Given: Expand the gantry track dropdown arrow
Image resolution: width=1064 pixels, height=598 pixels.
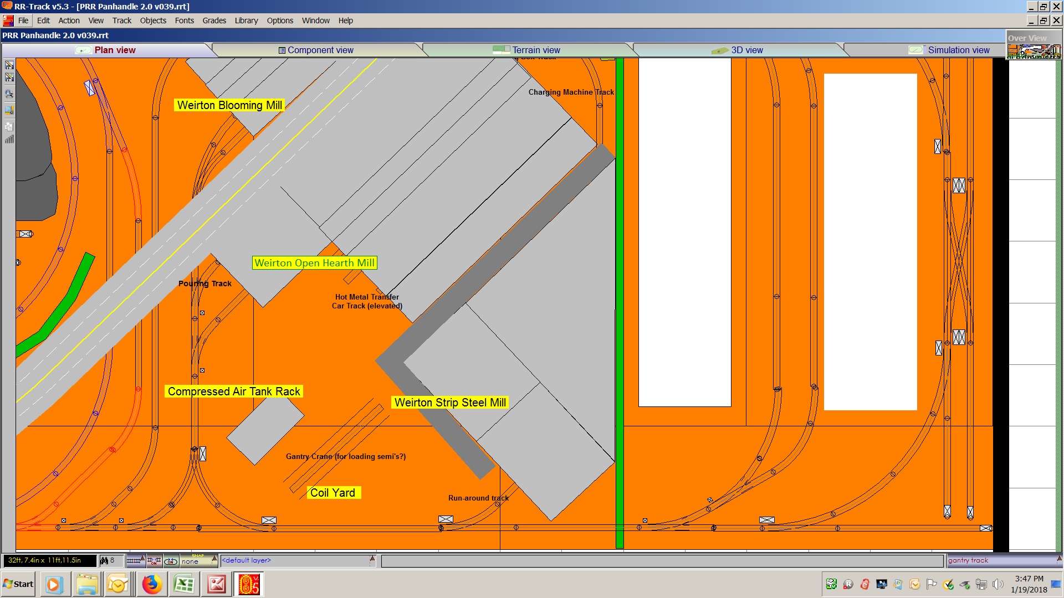Looking at the screenshot, I should tap(1059, 559).
